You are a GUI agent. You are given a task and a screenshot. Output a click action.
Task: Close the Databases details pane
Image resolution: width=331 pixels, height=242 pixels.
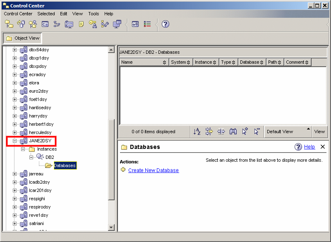coord(323,146)
